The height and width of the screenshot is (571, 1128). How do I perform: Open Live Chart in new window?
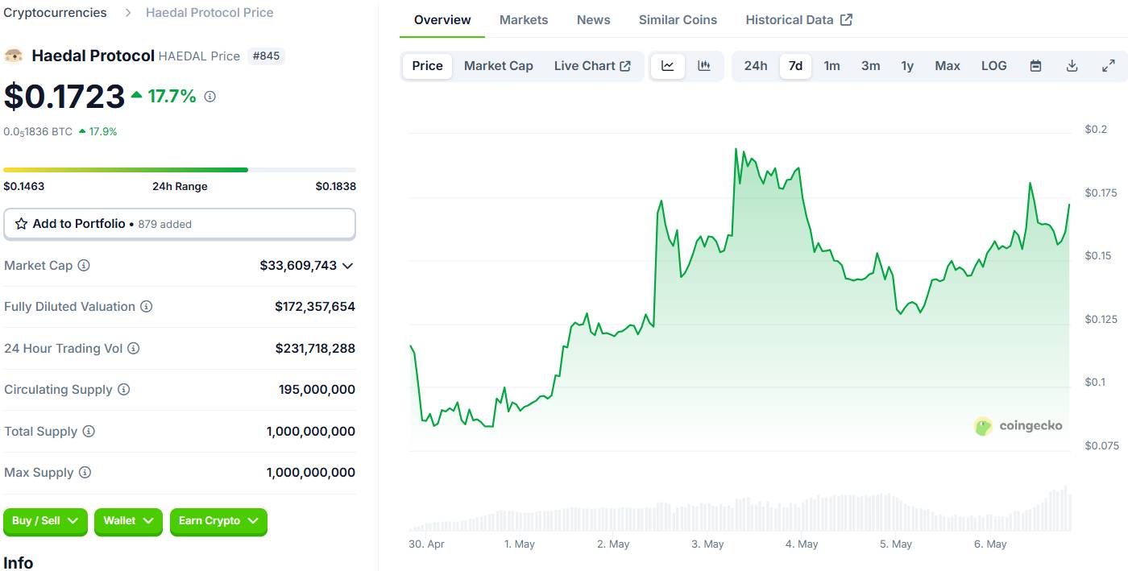pyautogui.click(x=592, y=66)
